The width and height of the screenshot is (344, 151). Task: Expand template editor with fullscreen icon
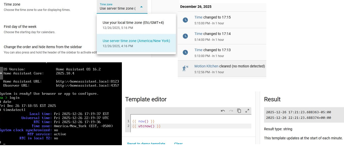coord(247,111)
